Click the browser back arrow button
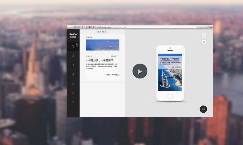243x145 pixels. (x=69, y=27)
